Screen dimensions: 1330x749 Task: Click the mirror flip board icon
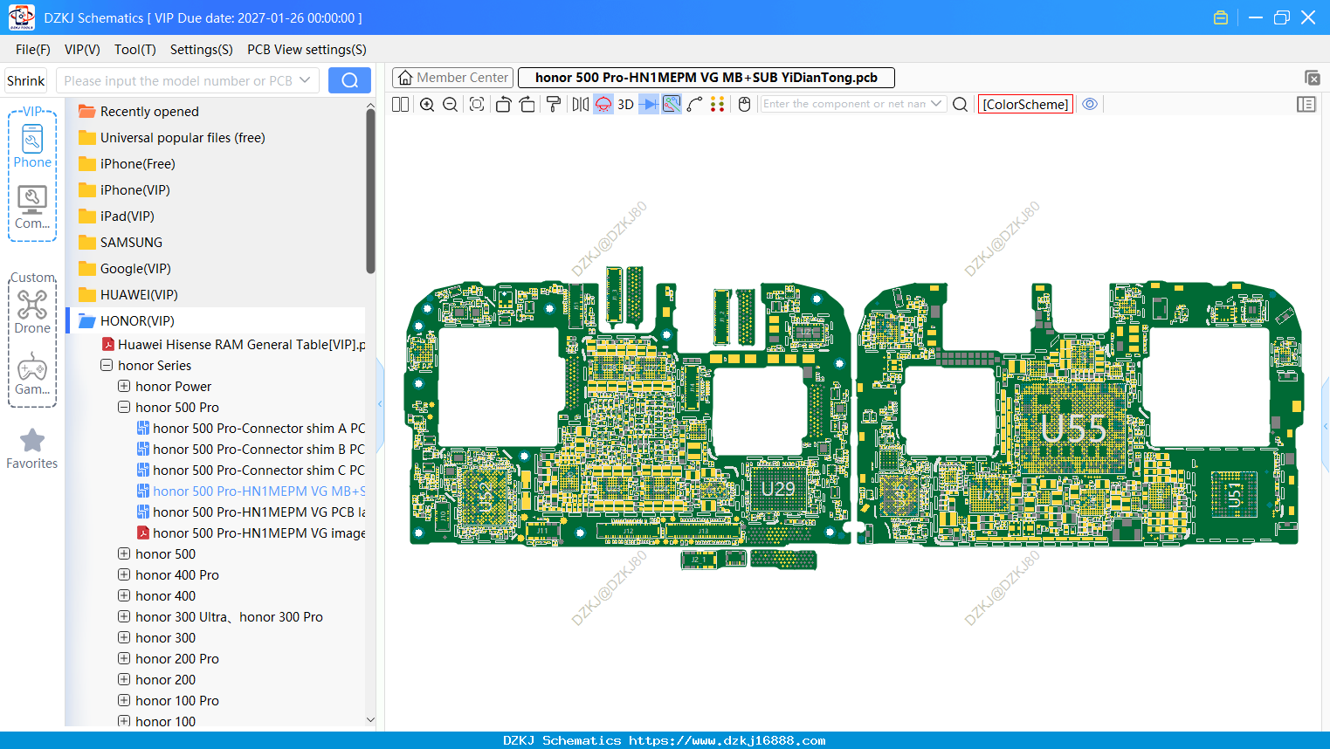tap(580, 105)
